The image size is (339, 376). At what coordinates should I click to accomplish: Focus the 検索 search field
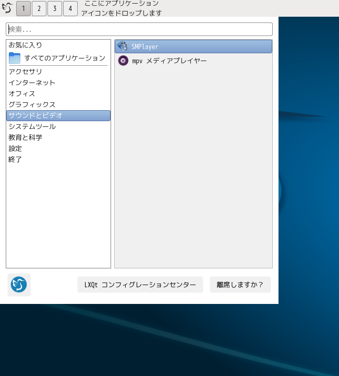pos(139,29)
